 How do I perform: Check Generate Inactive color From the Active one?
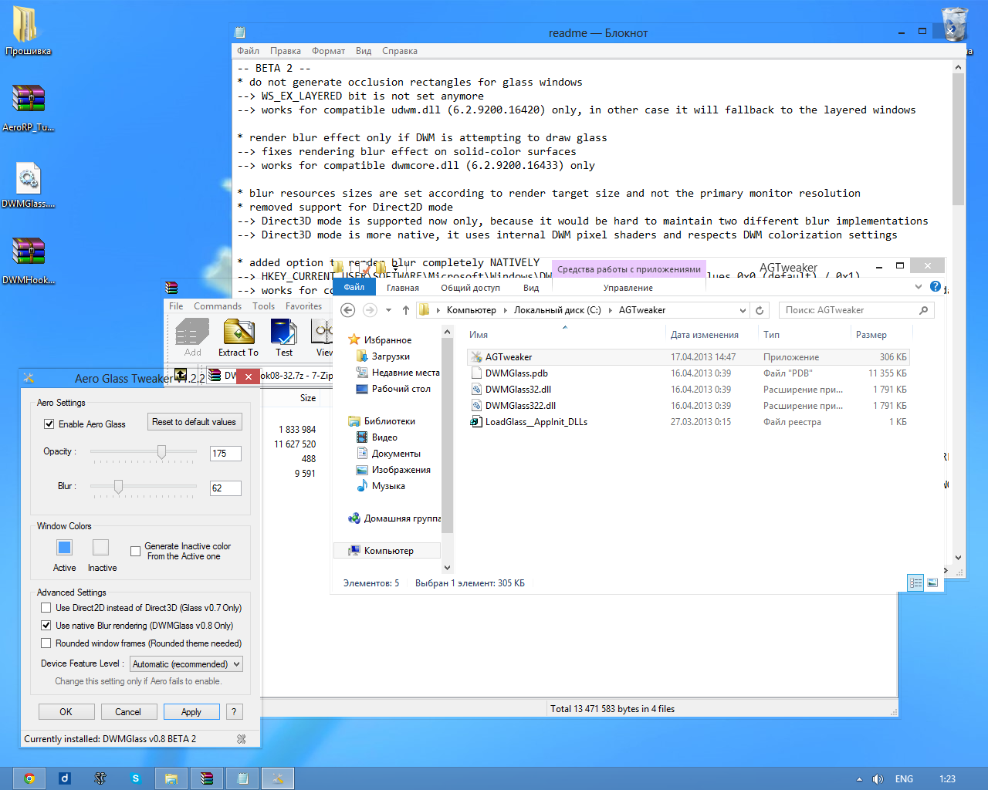tap(136, 551)
